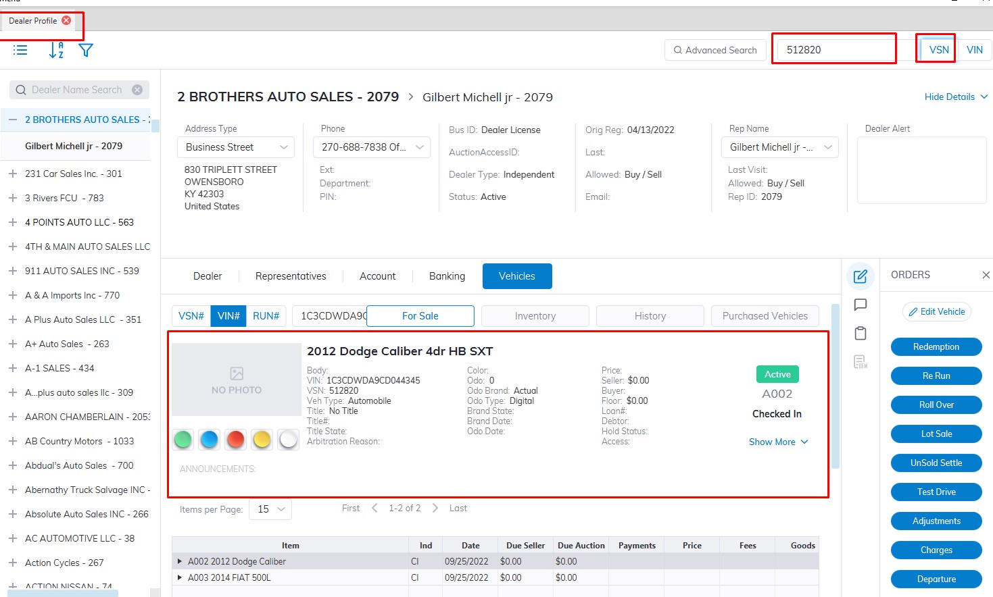The width and height of the screenshot is (993, 597).
Task: Expand the 231 Car Sales Inc. dealer
Action: 12,174
